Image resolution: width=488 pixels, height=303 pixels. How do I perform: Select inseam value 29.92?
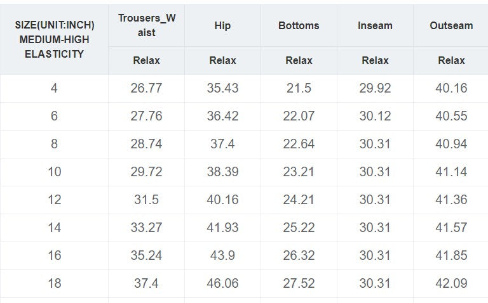[375, 88]
